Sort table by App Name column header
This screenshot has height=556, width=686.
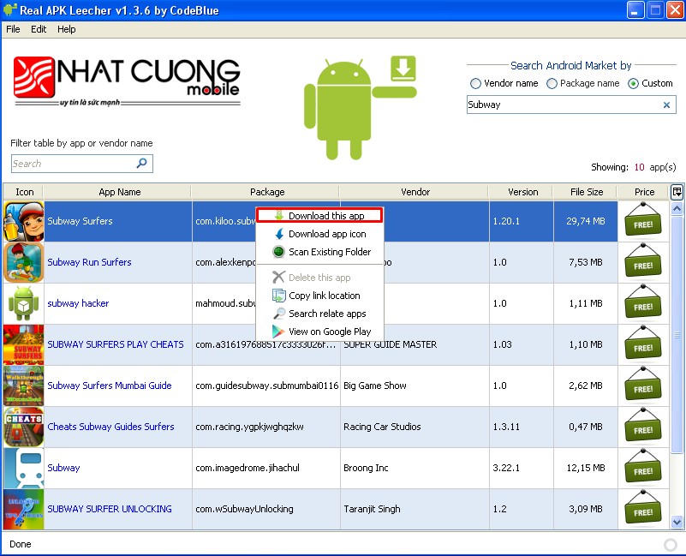[x=119, y=192]
